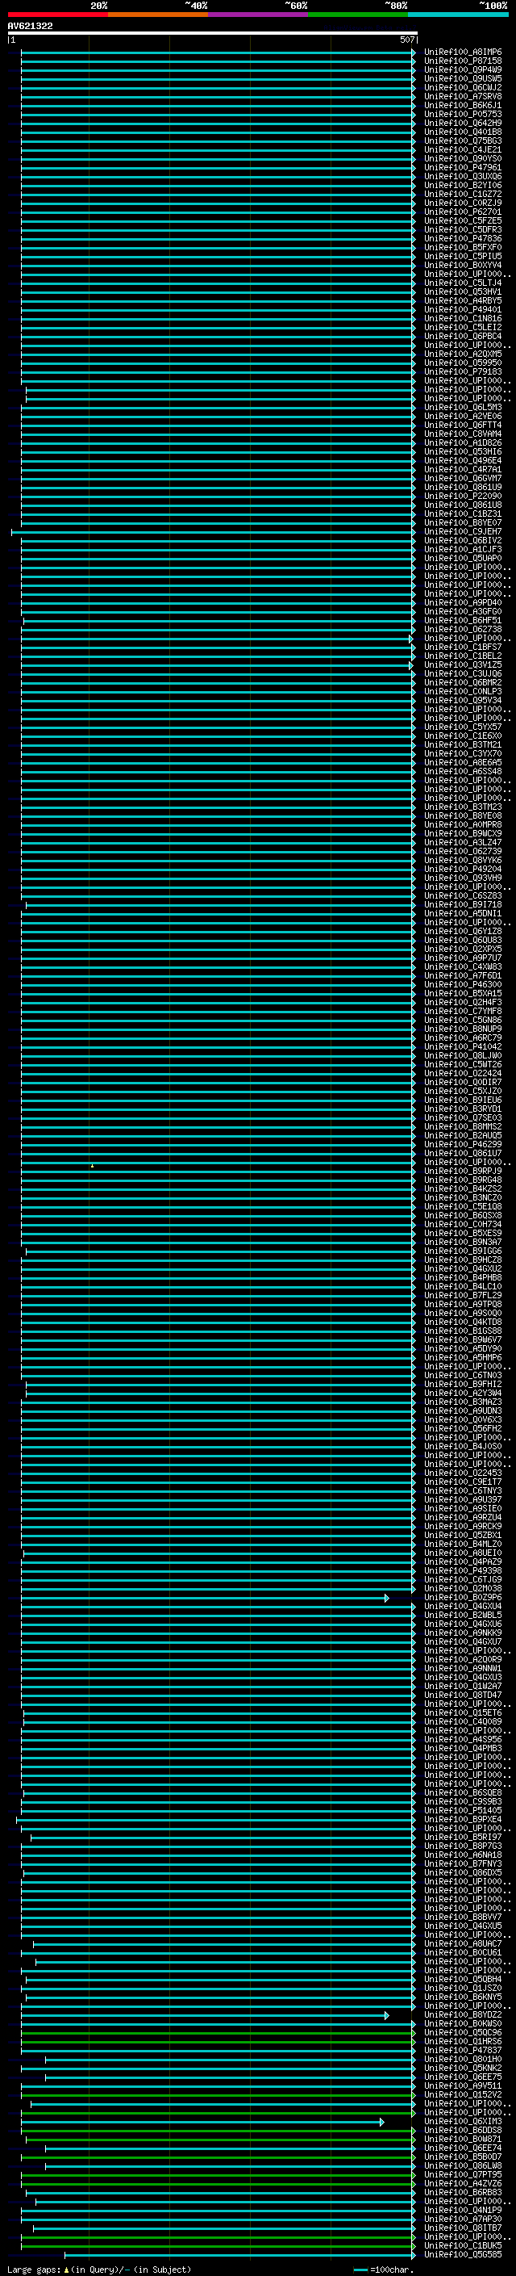Click the orange ~40% identity color bar
Screen dimensions: 516x2276
point(158,15)
